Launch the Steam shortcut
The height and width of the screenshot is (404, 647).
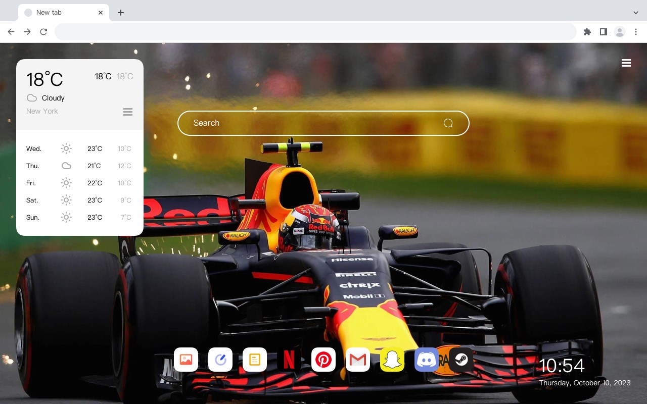pos(461,360)
